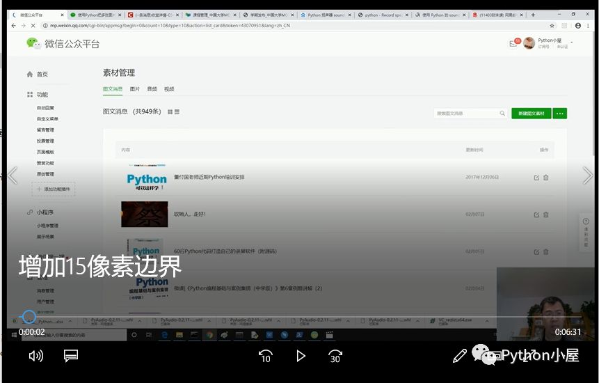599x383 pixels.
Task: Open the 60行Python代码 录屏软件 article
Action: click(x=225, y=251)
